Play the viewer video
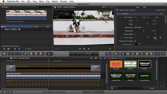 (x=84, y=49)
